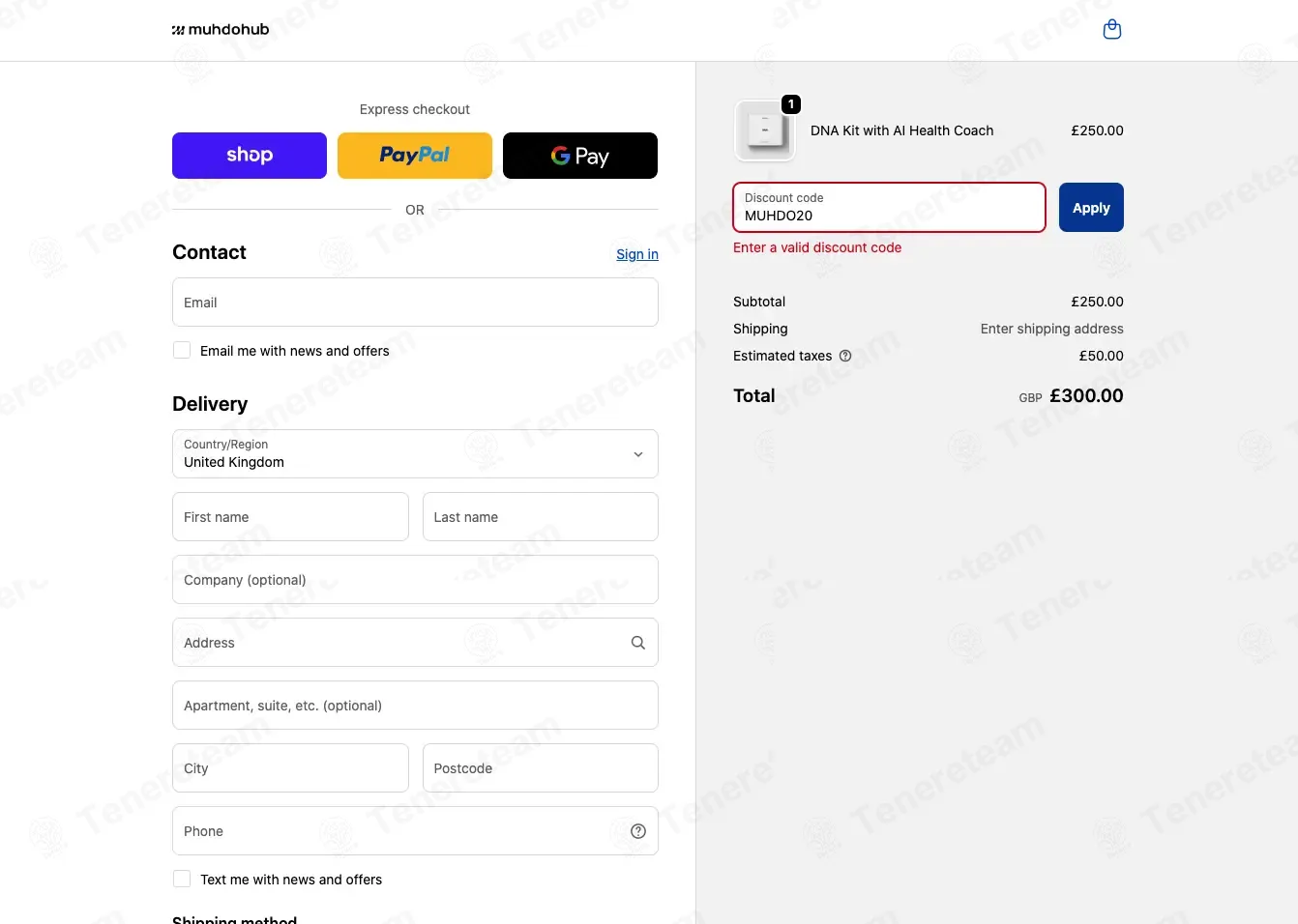Screen dimensions: 1298x924
Task: Pay with Google Pay express button
Action: click(580, 156)
